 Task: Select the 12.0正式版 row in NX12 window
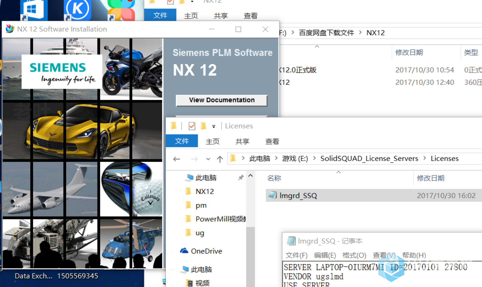pos(381,70)
